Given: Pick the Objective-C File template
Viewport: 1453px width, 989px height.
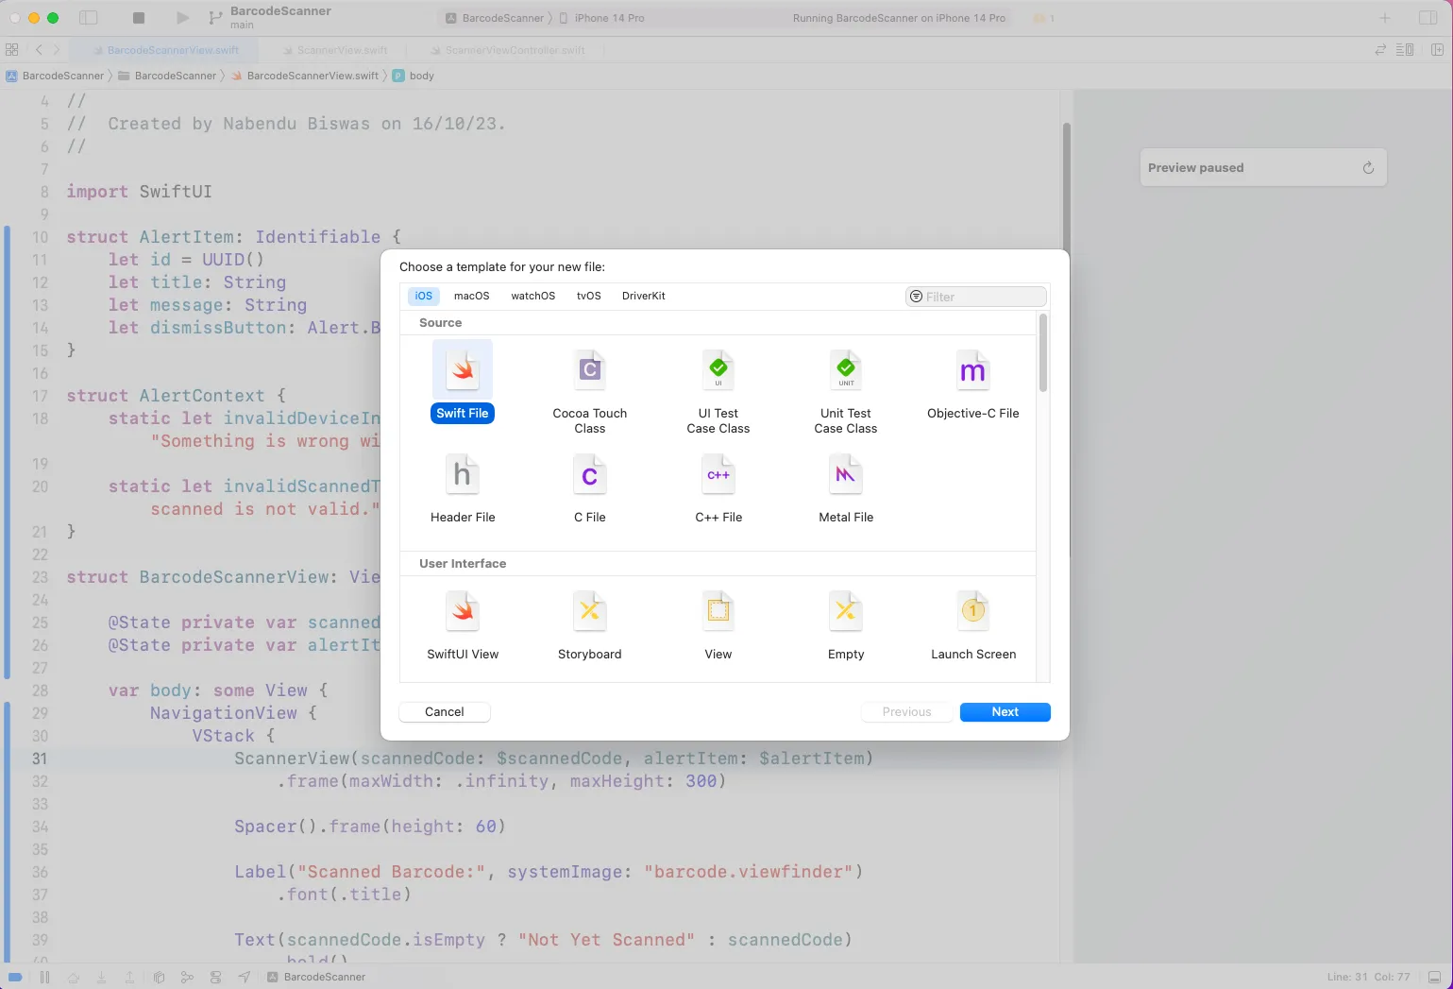Looking at the screenshot, I should coord(973,384).
